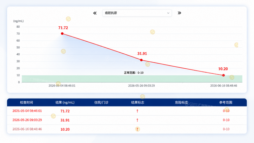Click result value 10.20 in table
This screenshot has height=143, width=254.
[x=65, y=129]
